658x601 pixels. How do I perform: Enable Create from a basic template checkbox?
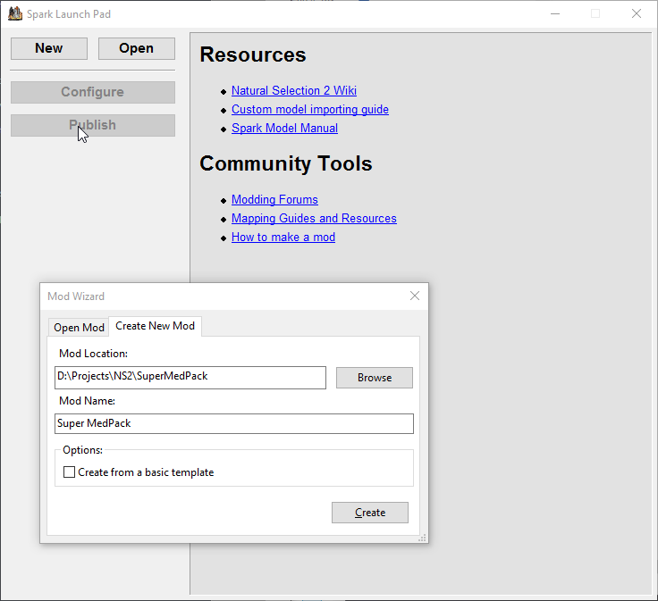point(69,472)
